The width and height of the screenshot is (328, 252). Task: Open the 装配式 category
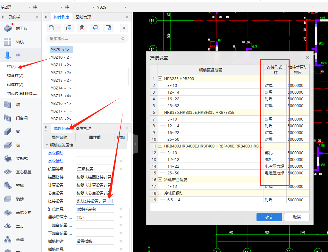[16, 158]
